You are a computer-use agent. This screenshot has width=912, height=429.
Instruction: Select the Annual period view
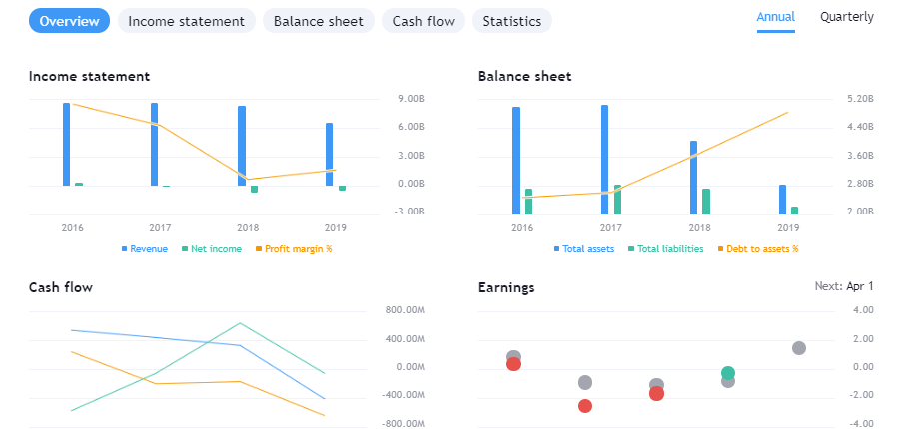pyautogui.click(x=775, y=17)
